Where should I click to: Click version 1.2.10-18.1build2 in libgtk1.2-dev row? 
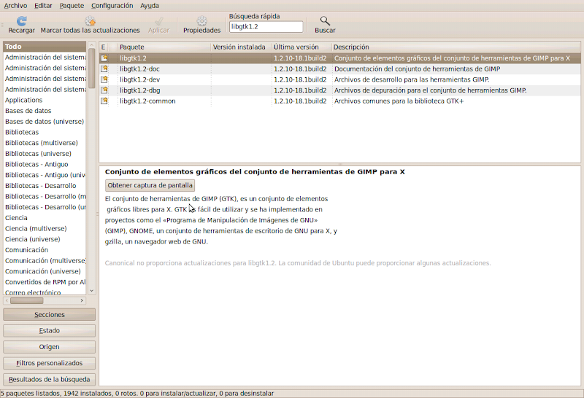click(x=300, y=79)
